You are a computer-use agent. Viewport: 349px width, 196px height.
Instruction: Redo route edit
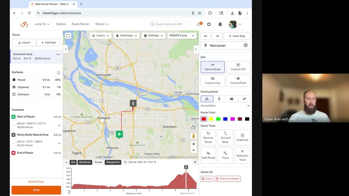[x=217, y=36]
